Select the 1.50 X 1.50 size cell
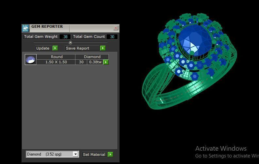This screenshot has height=164, width=259. [x=56, y=62]
